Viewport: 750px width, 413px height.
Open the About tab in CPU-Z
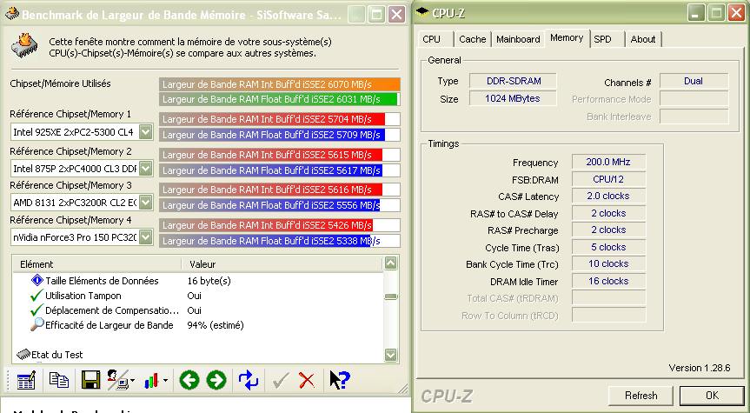click(x=643, y=39)
